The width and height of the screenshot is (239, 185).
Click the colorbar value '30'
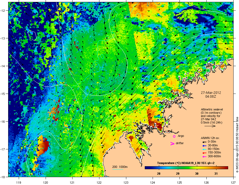(197, 174)
